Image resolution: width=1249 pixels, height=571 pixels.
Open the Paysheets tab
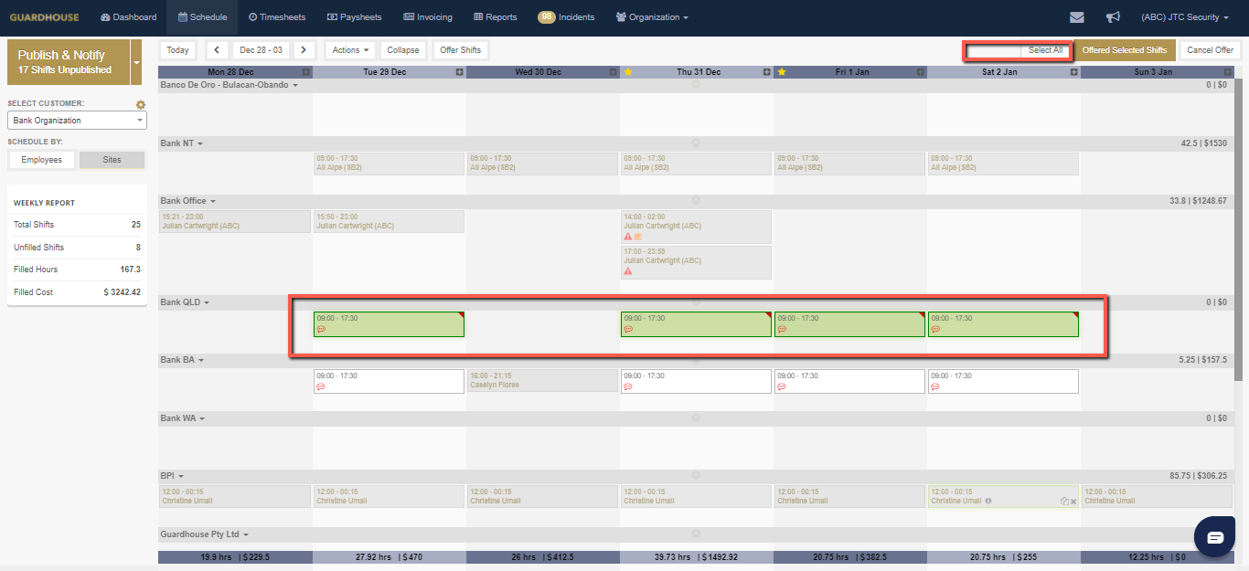(x=354, y=17)
